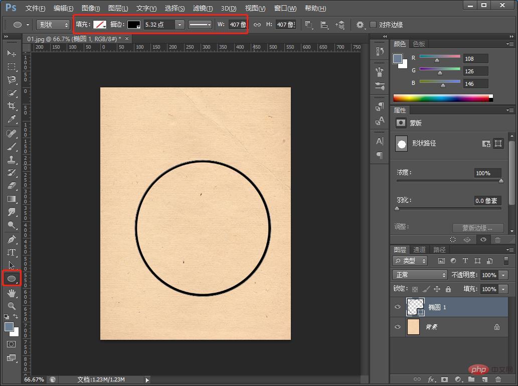Select the Rectangular Marquee tool
Viewport: 518px width, 386px height.
point(12,66)
